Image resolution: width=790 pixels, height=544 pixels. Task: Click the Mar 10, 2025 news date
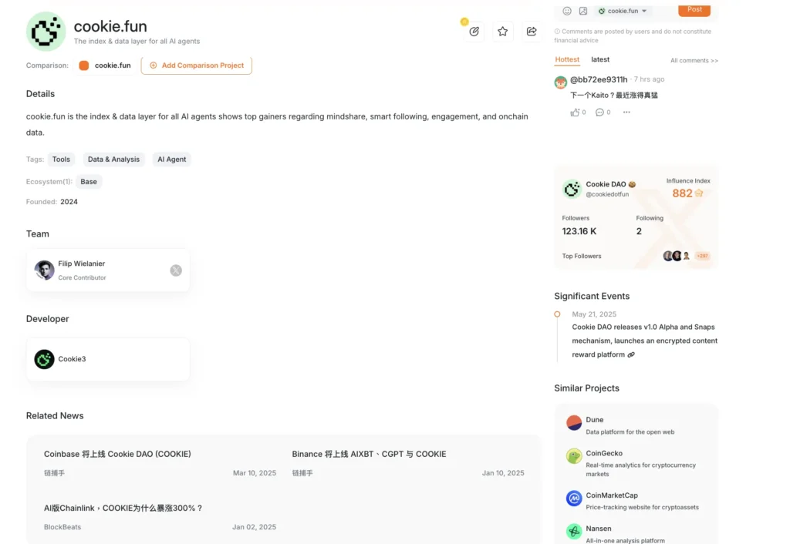(255, 473)
